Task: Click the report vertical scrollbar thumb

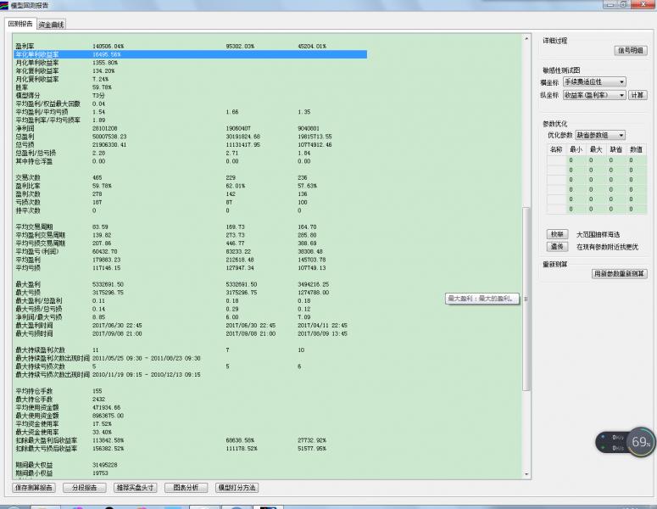Action: [x=526, y=299]
